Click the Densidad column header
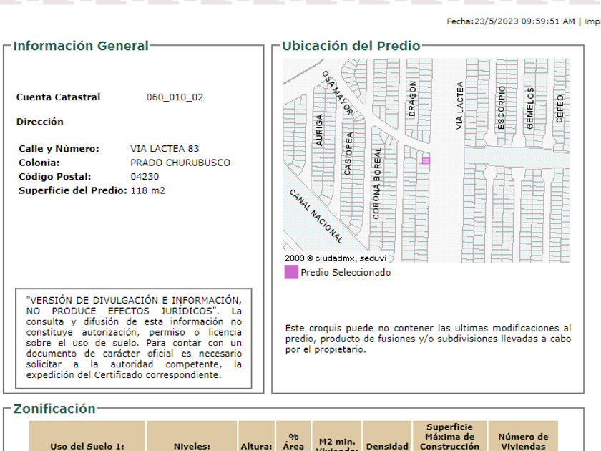Image resolution: width=601 pixels, height=451 pixels. [x=387, y=445]
